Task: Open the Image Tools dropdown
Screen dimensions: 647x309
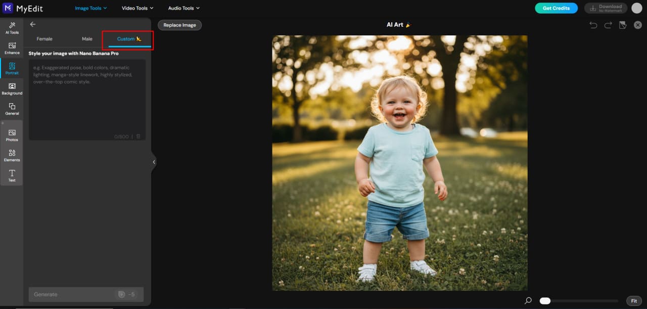Action: click(90, 8)
